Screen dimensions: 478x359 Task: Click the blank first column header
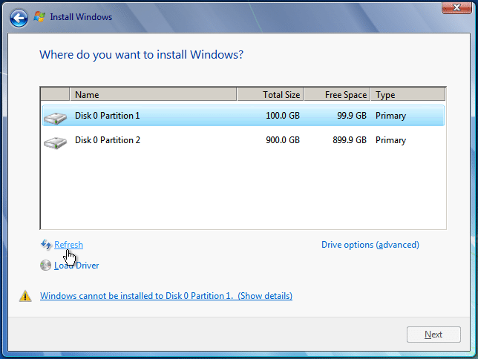click(x=55, y=94)
